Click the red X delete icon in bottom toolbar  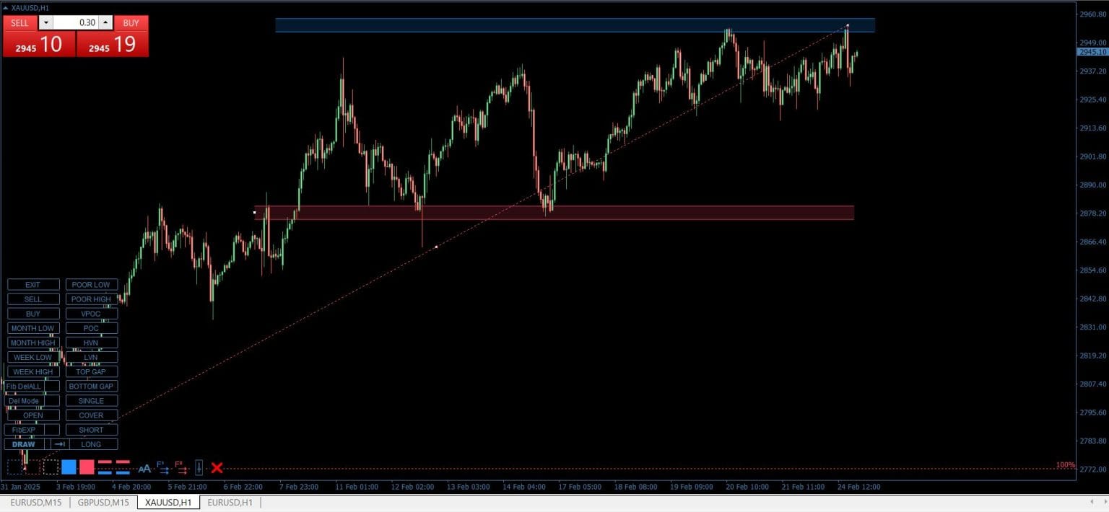[x=216, y=467]
